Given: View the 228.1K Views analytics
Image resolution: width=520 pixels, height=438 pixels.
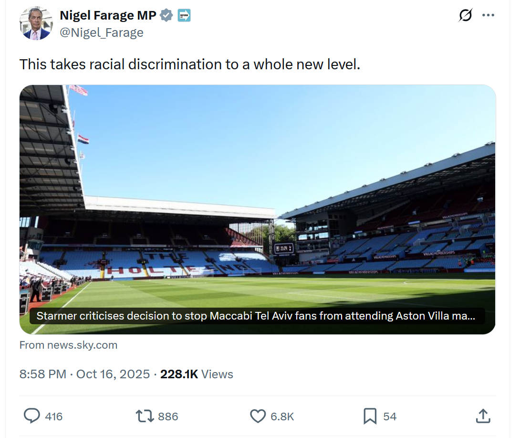Looking at the screenshot, I should 197,374.
